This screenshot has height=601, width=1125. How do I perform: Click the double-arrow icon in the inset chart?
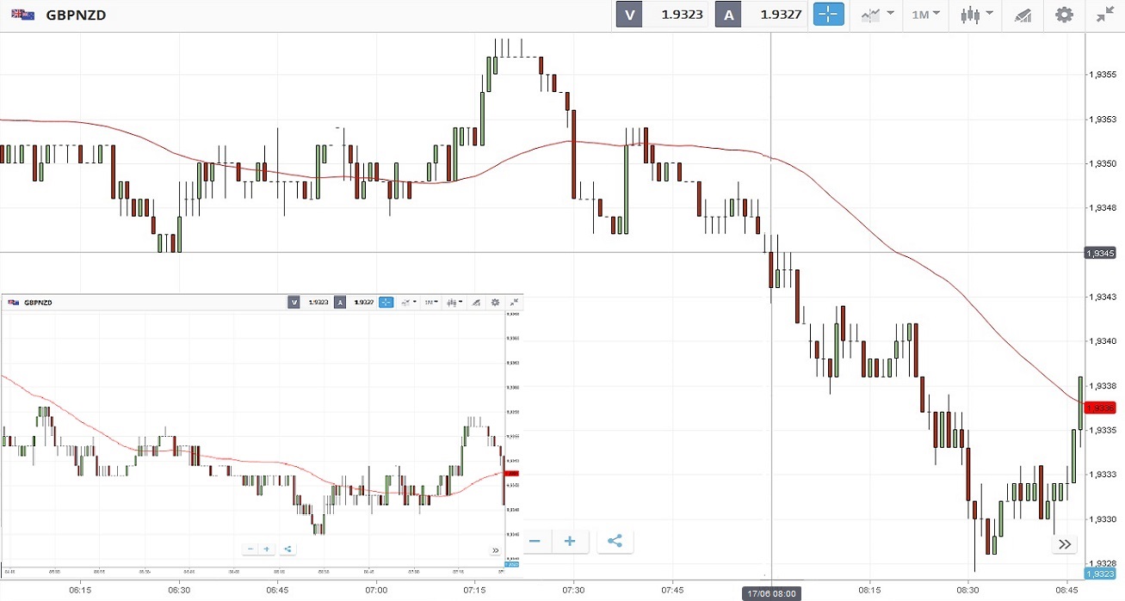(495, 550)
